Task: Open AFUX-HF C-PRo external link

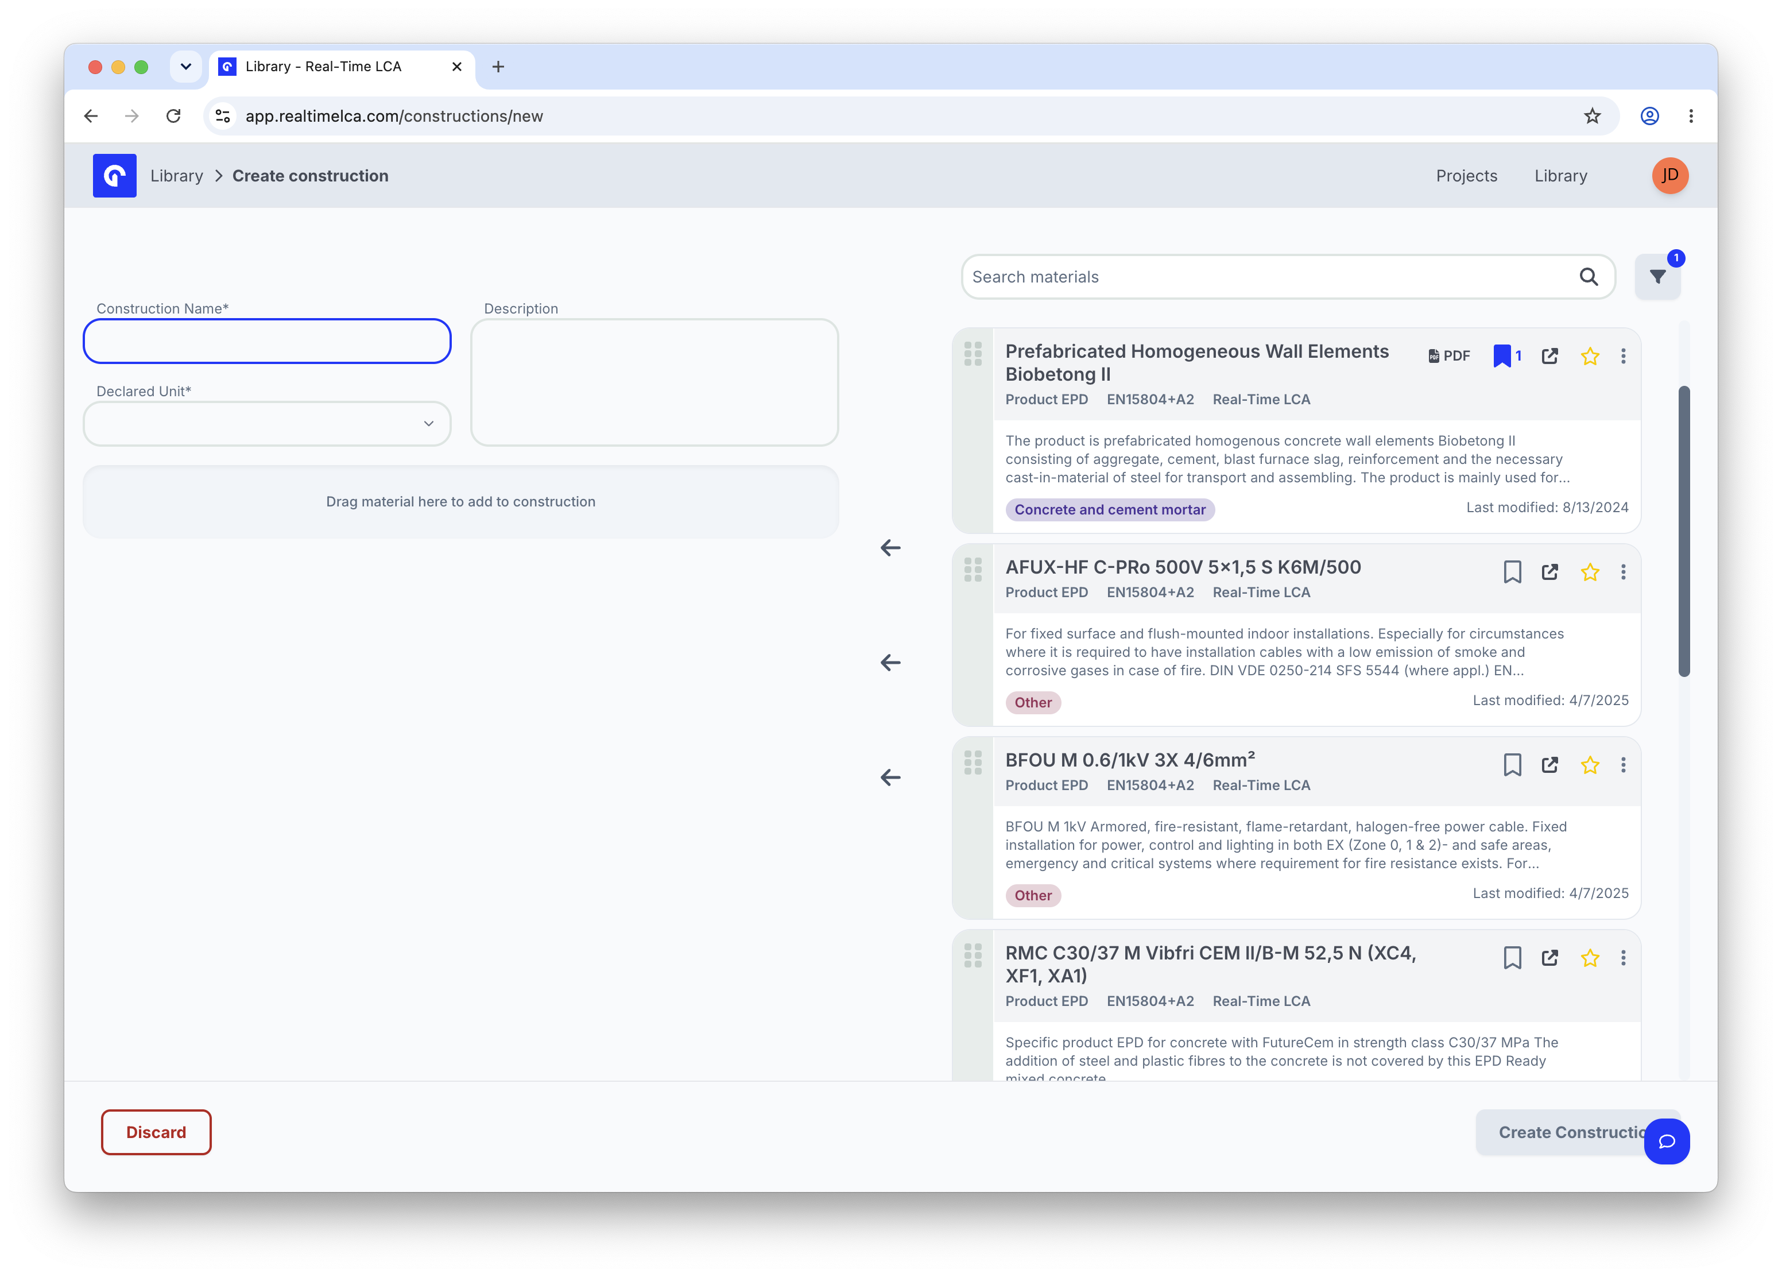Action: [x=1549, y=572]
